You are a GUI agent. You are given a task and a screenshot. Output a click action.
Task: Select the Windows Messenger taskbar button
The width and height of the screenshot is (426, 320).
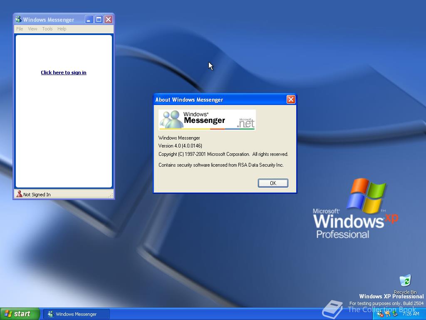(77, 314)
